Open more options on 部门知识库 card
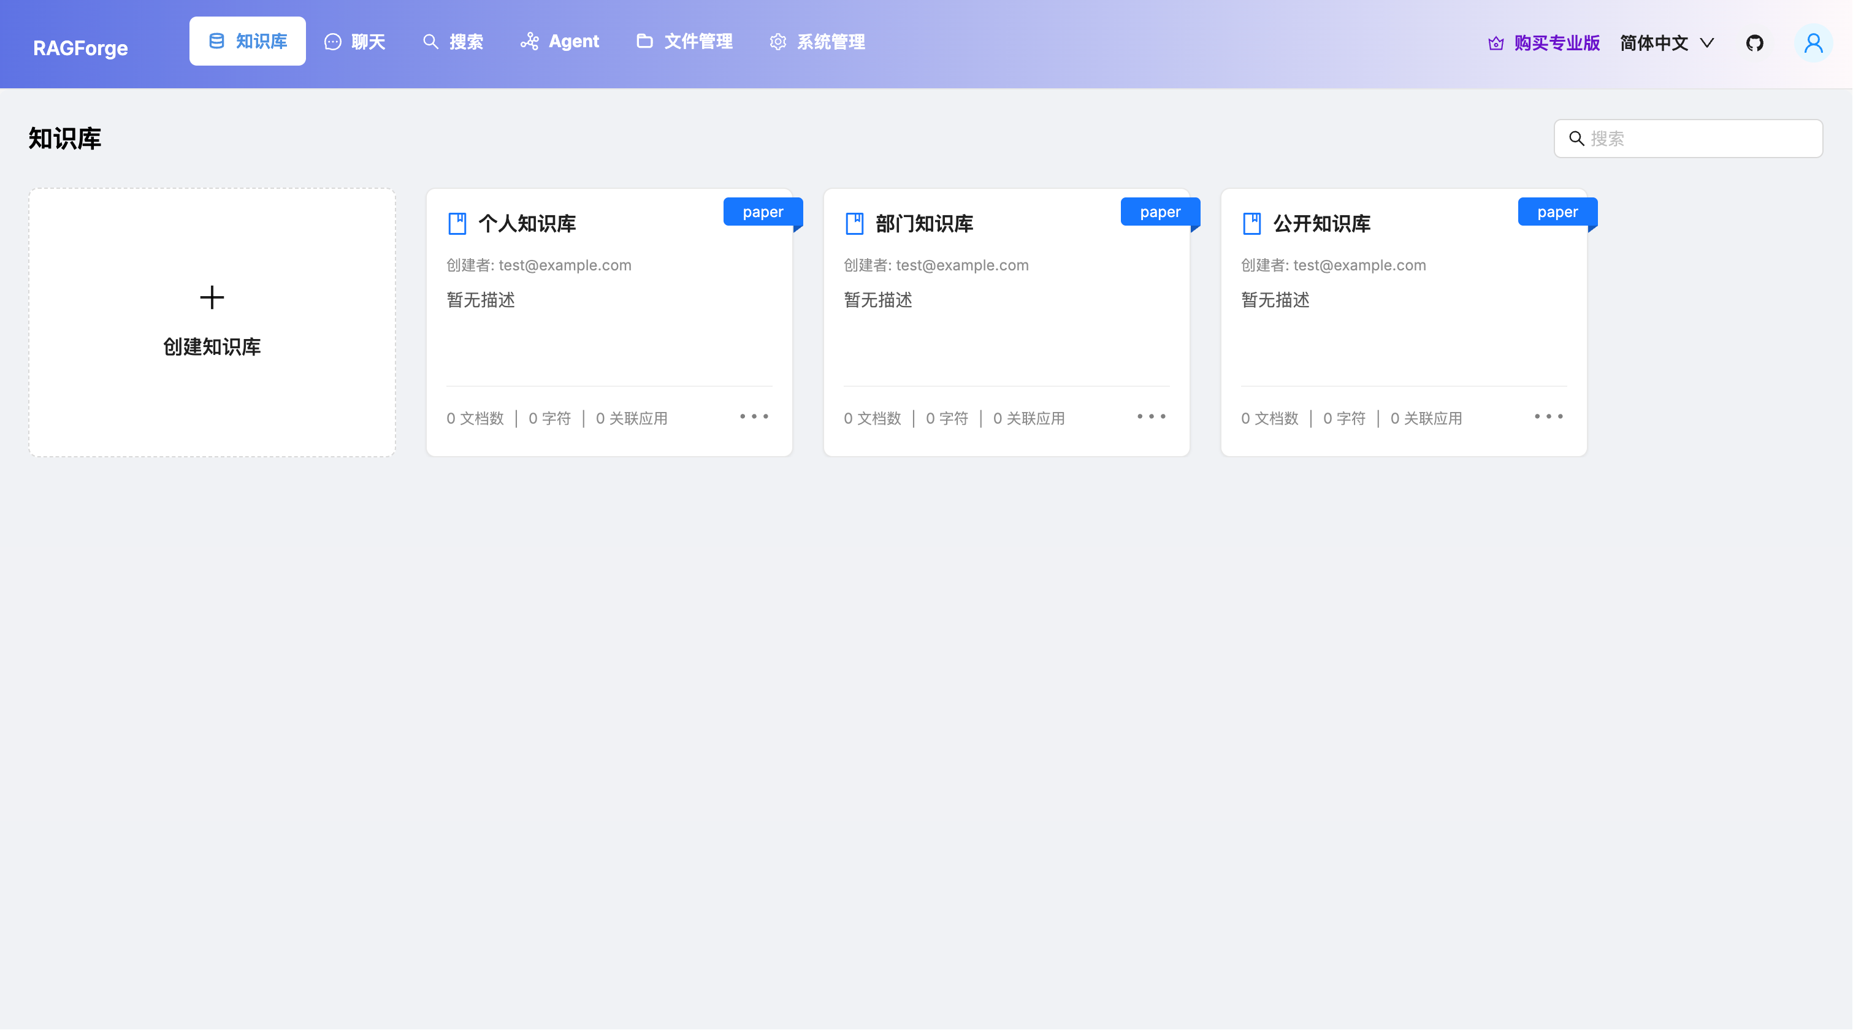 coord(1150,416)
